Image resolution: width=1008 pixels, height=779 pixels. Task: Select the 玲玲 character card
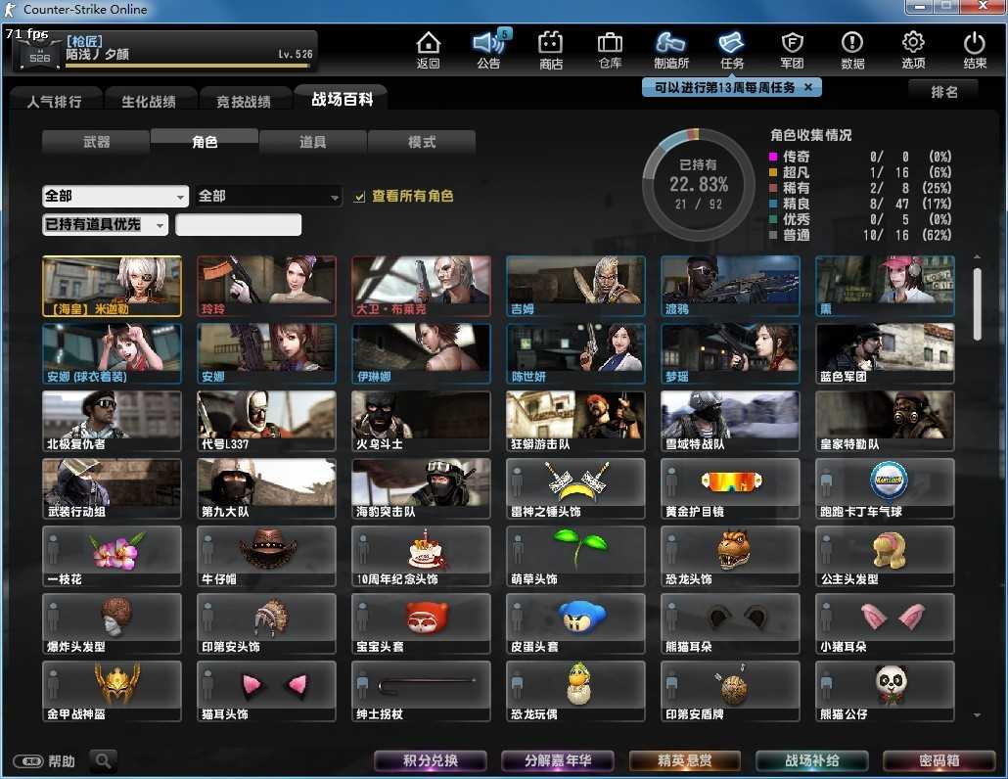(x=266, y=286)
